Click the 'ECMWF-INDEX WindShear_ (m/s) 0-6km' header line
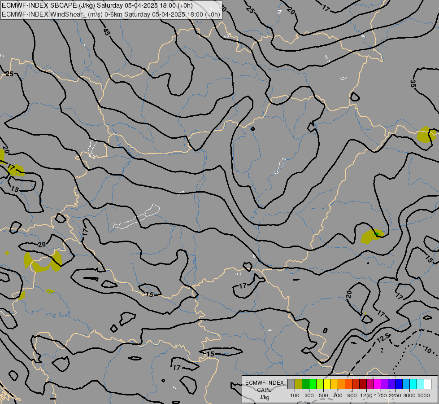Image resolution: width=439 pixels, height=404 pixels. click(111, 14)
